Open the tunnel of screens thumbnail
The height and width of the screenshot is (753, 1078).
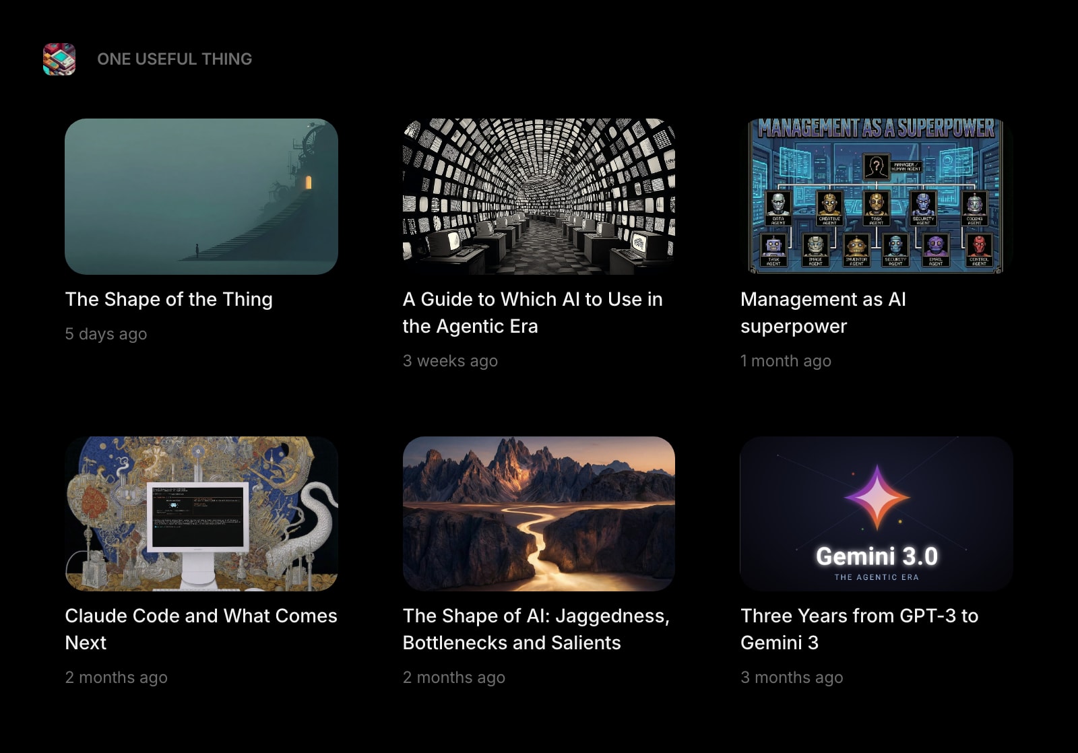click(539, 197)
